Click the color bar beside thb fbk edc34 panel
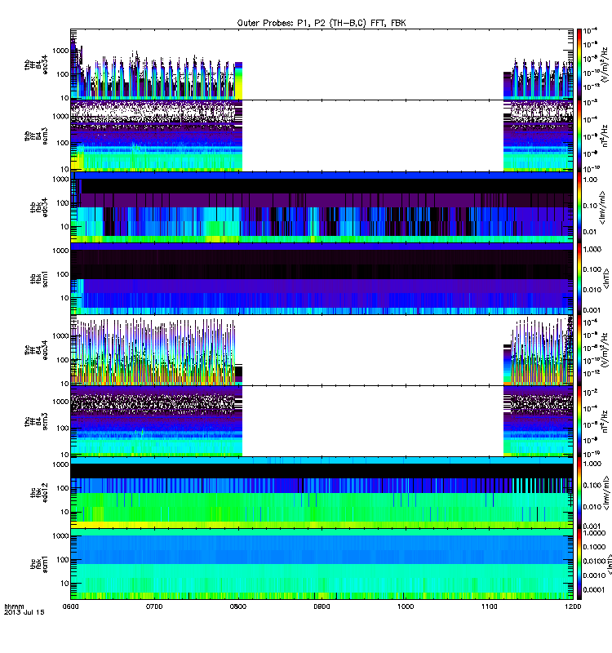 tap(579, 207)
